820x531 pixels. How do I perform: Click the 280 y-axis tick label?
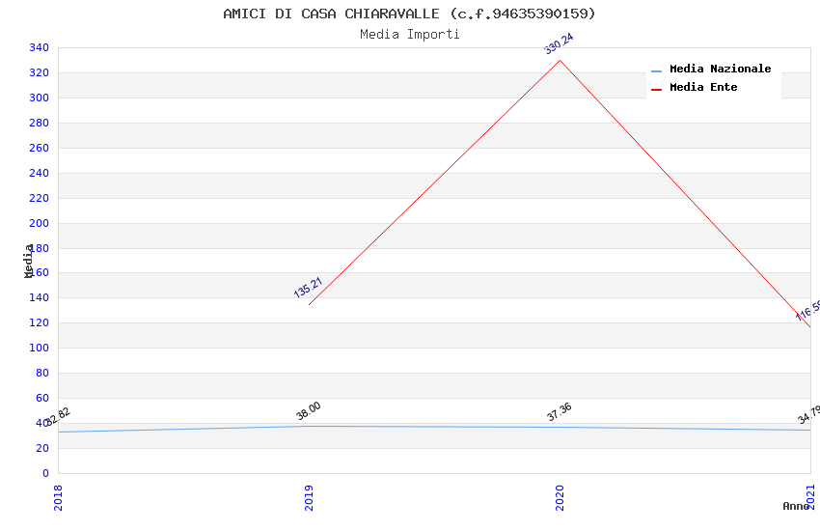40,123
